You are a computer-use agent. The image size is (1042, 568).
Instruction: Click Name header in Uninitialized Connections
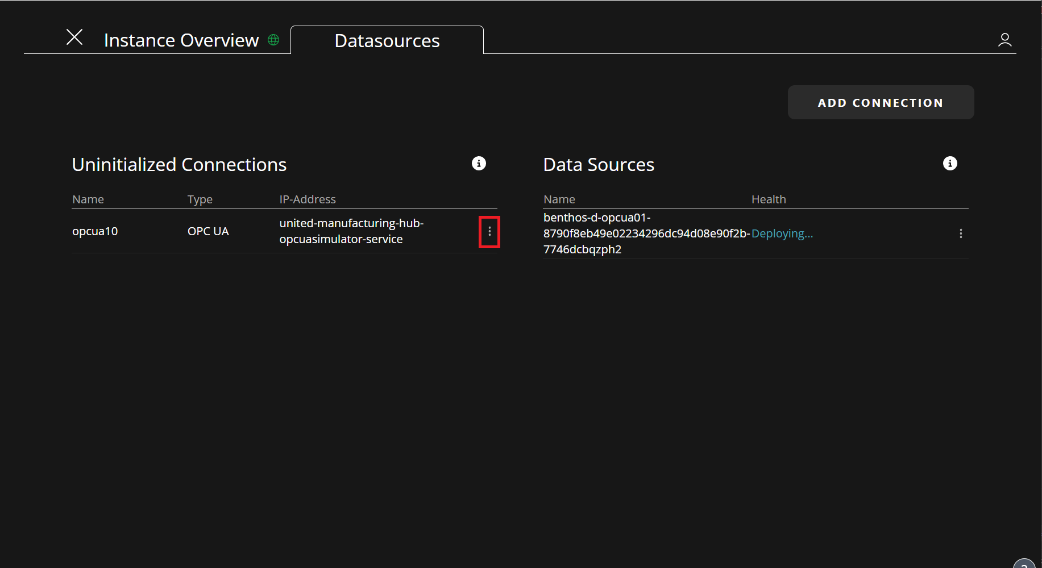88,199
